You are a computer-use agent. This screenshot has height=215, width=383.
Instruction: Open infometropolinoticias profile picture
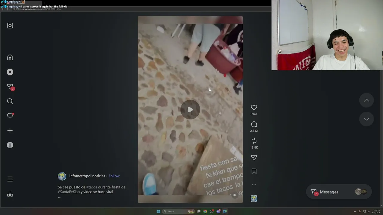coord(62,176)
